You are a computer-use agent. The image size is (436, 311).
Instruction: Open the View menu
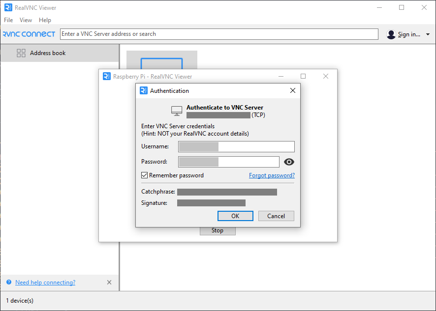26,20
